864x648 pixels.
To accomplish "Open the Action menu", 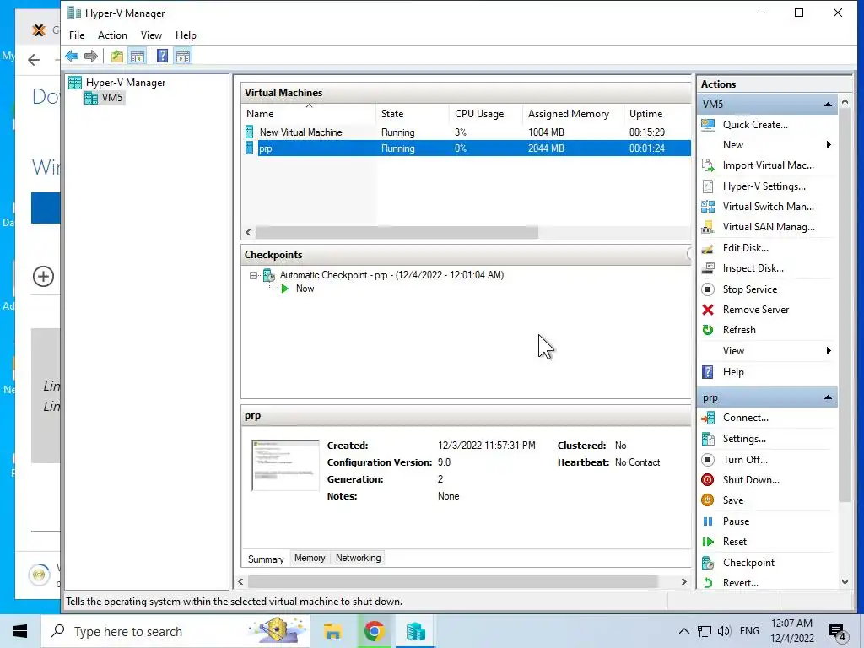I will pos(112,35).
